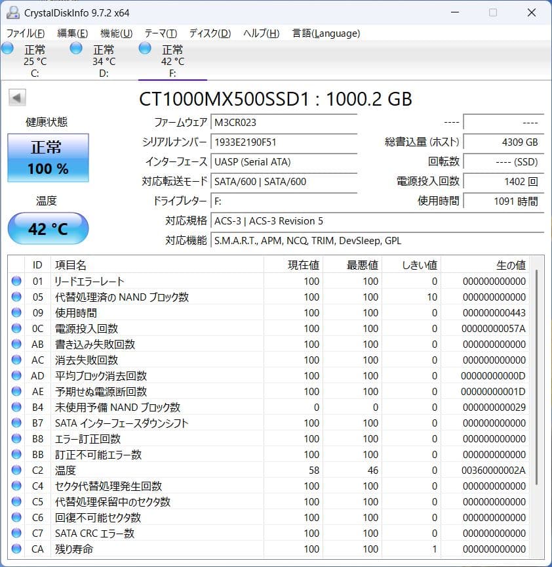
Task: Click status icon of ID AE row
Action: (16, 391)
